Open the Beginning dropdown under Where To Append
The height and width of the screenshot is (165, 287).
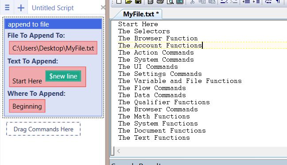(x=27, y=106)
